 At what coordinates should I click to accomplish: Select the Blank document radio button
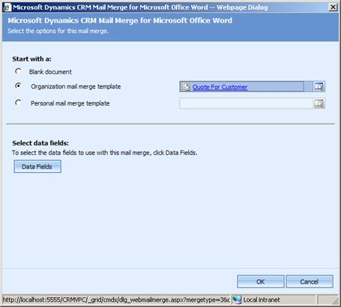click(18, 72)
